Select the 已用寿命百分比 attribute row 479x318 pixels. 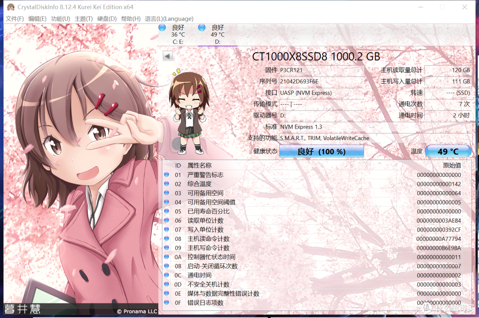(x=313, y=212)
